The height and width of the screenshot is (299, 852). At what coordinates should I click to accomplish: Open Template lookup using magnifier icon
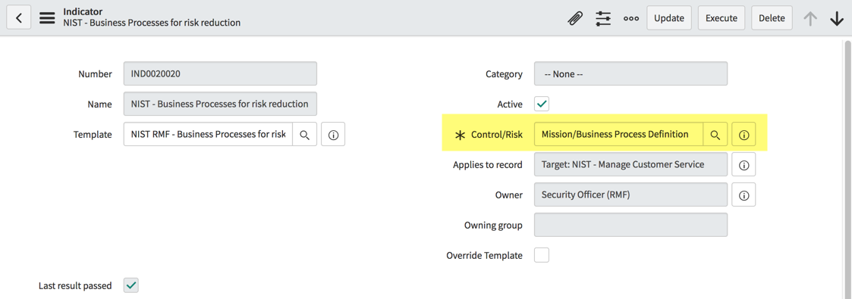click(x=305, y=134)
